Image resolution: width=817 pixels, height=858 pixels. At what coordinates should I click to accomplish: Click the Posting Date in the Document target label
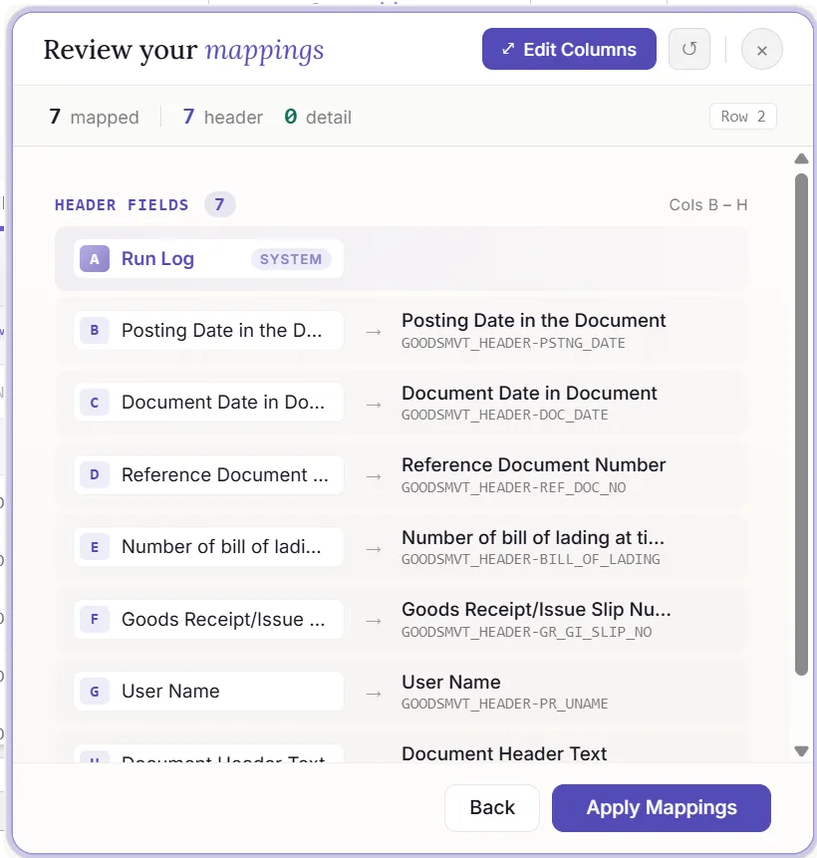(x=533, y=320)
